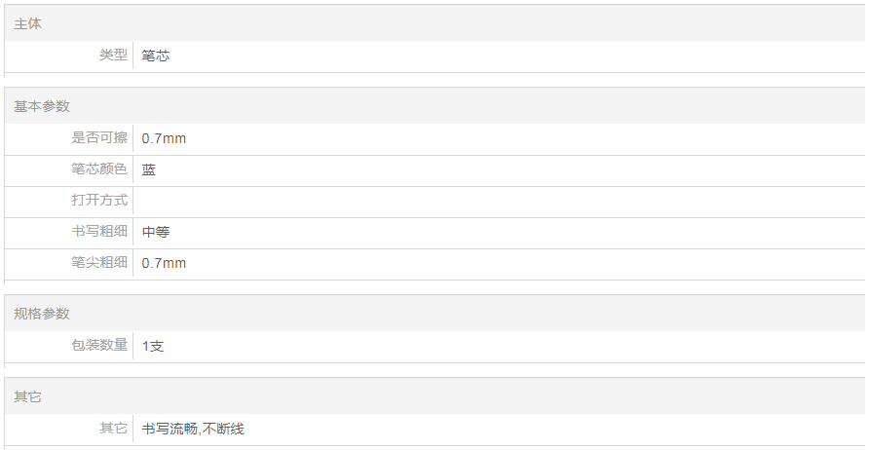This screenshot has height=450, width=869.
Task: Click the 其它 gray section header
Action: (28, 396)
